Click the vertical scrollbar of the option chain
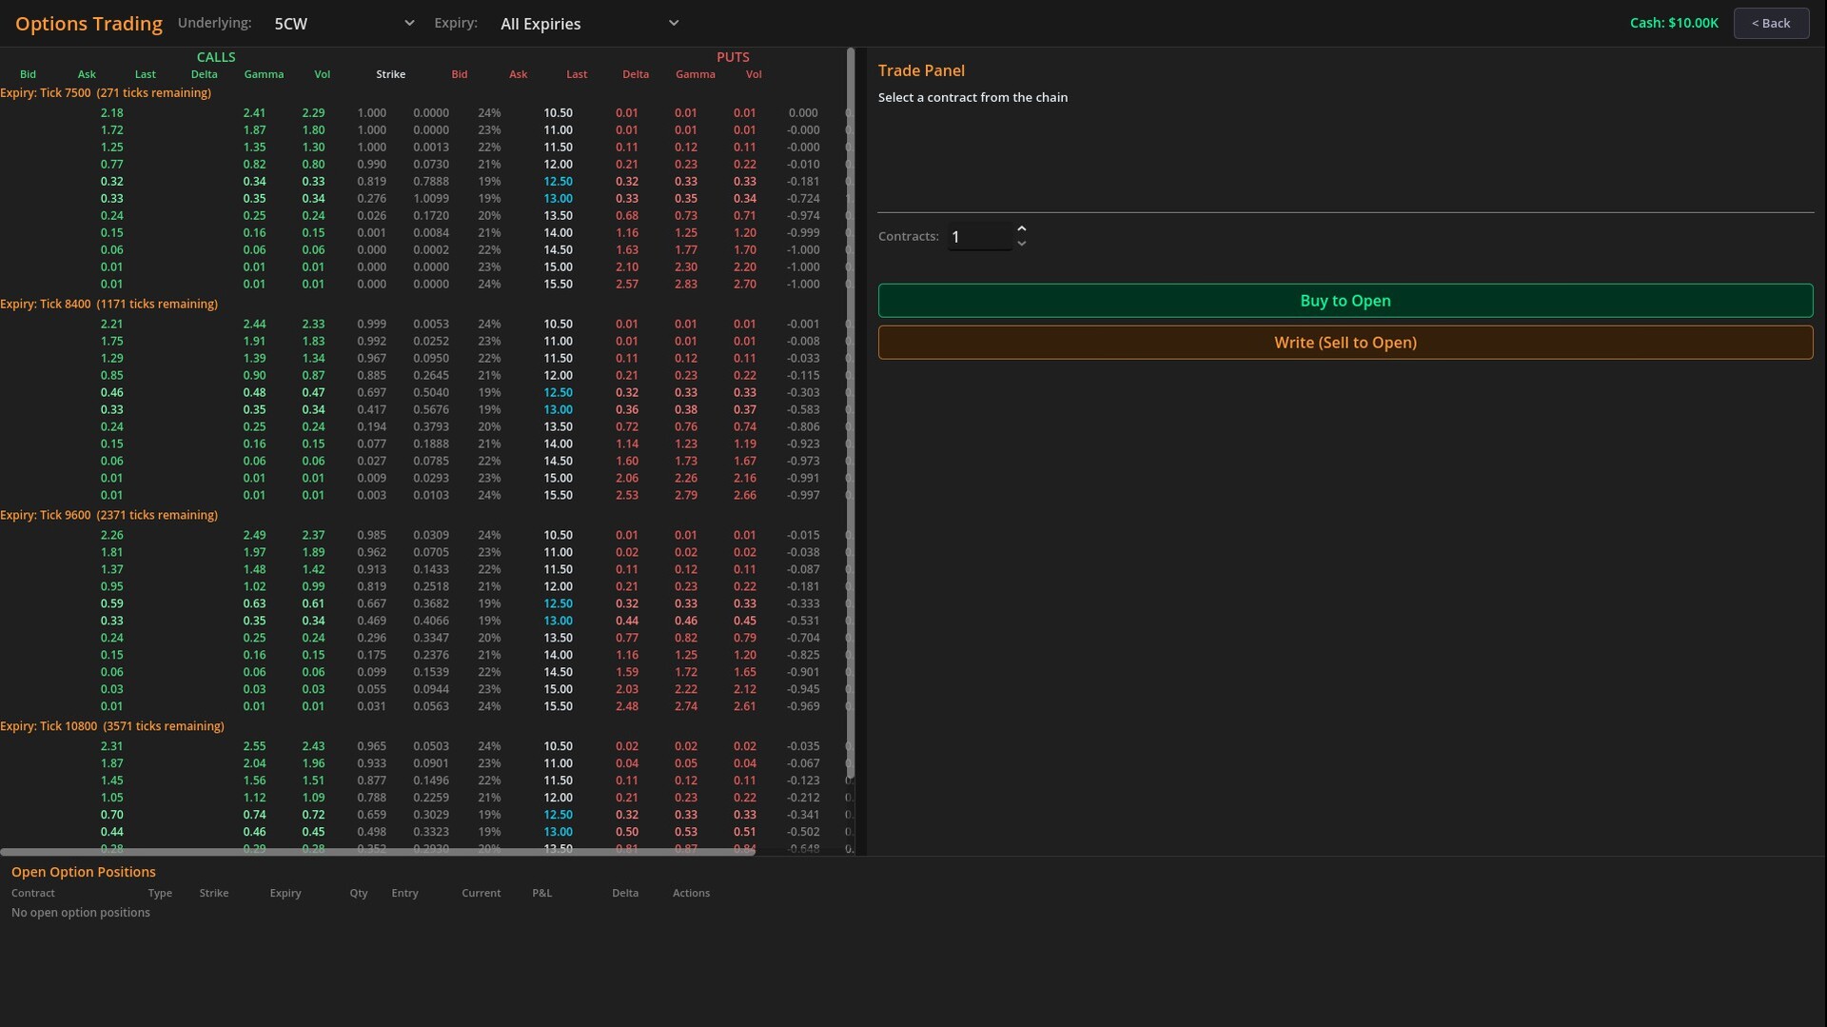The width and height of the screenshot is (1827, 1027). tap(850, 409)
